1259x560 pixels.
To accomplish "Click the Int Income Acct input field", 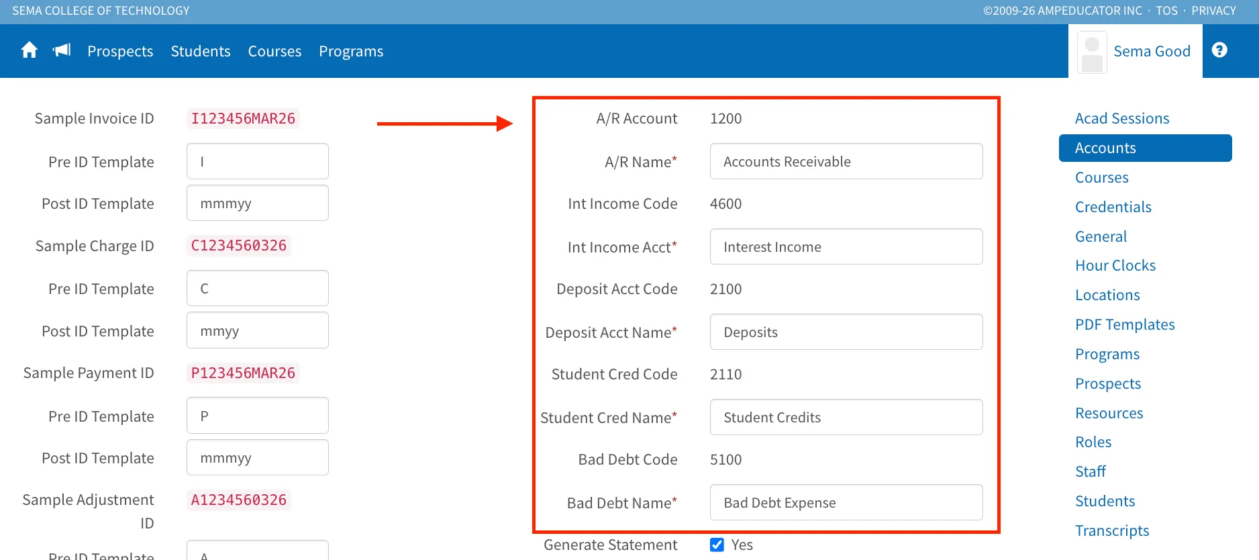I will [846, 246].
